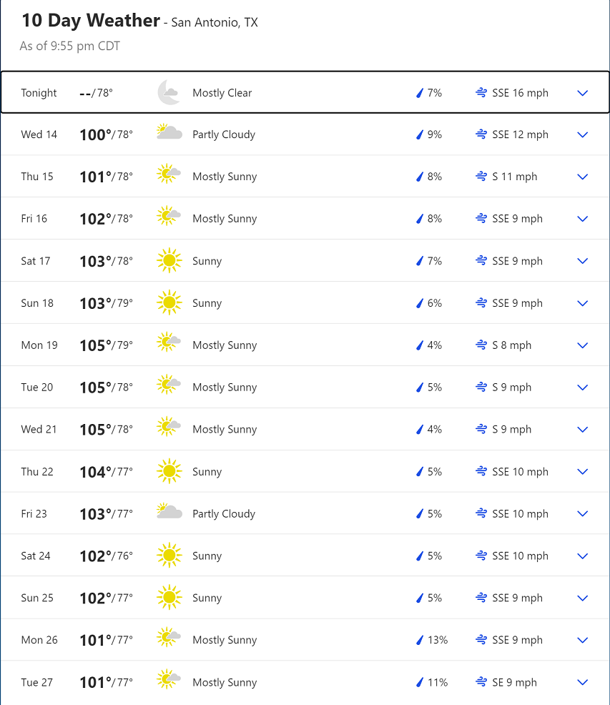Image resolution: width=610 pixels, height=705 pixels.
Task: Click the Sat 24 sunny icon
Action: tap(169, 556)
